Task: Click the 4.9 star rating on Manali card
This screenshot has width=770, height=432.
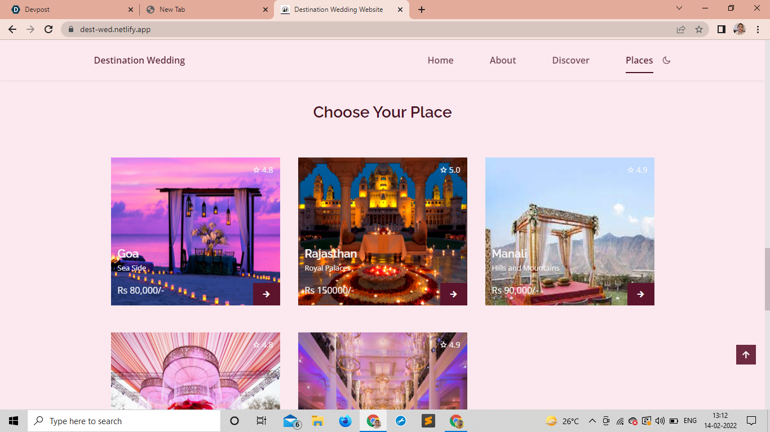Action: 638,170
